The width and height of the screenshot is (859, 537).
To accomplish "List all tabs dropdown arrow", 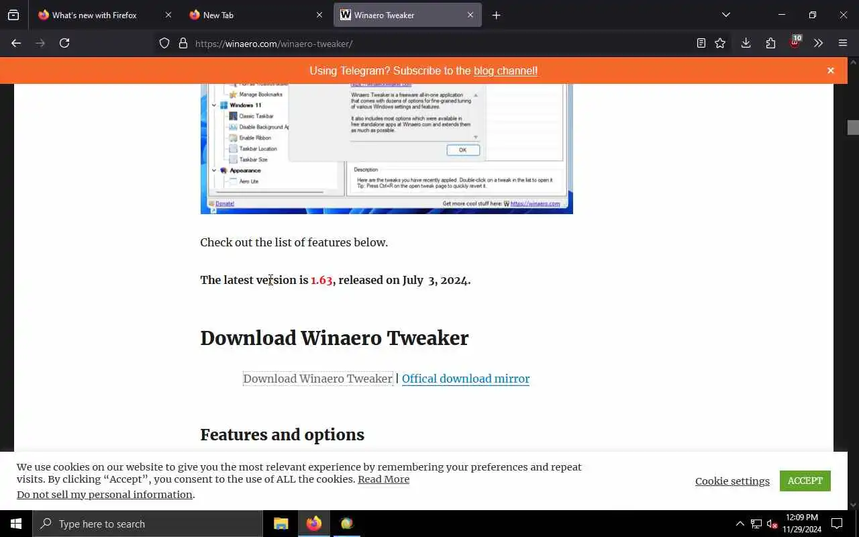I will [725, 15].
